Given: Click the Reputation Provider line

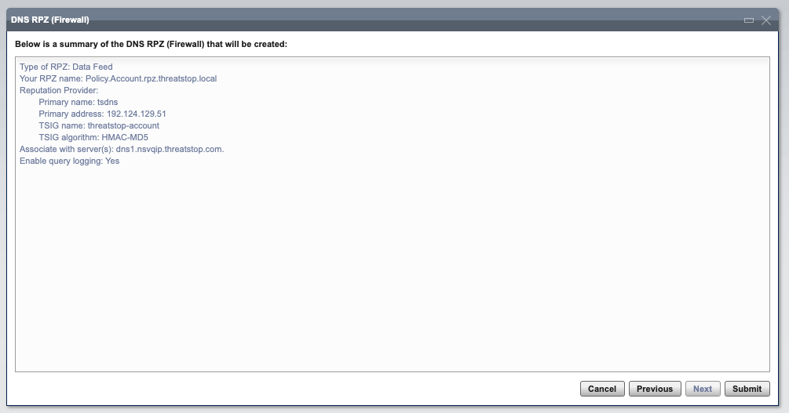Looking at the screenshot, I should 59,90.
